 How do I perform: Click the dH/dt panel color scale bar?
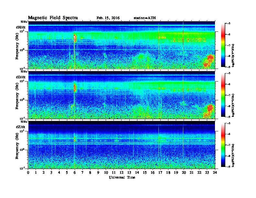(223, 45)
